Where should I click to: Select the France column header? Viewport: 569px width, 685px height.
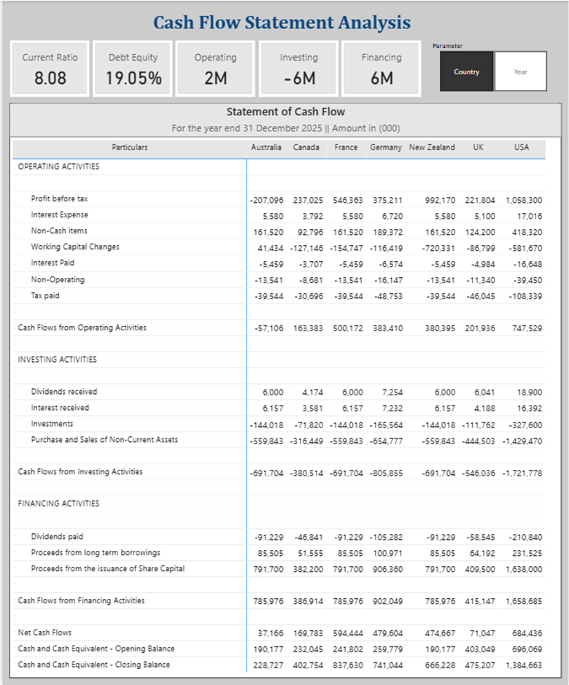click(x=346, y=147)
